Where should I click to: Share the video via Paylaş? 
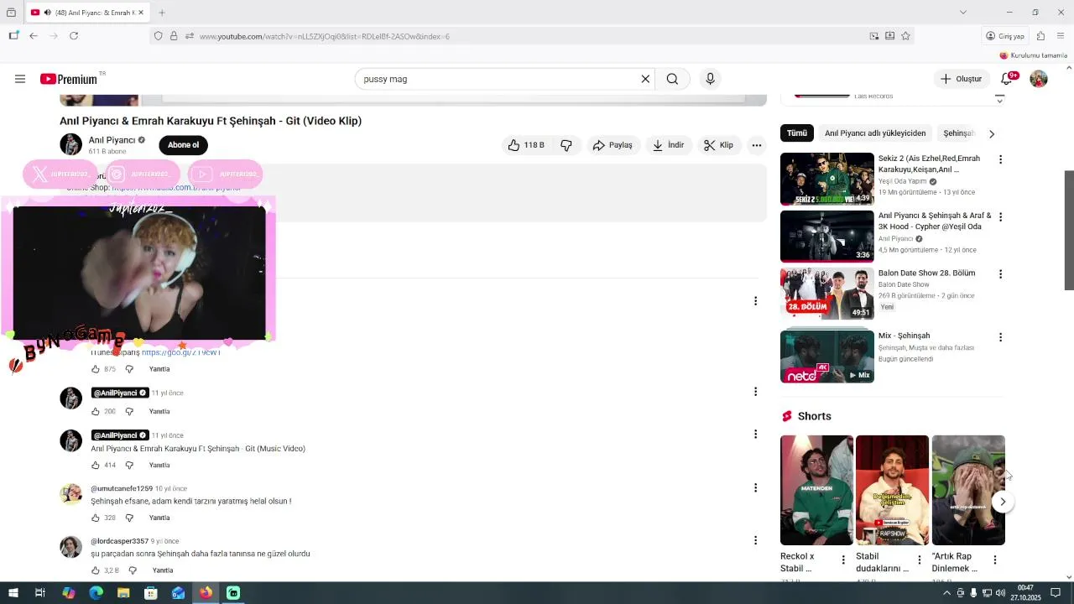coord(613,145)
